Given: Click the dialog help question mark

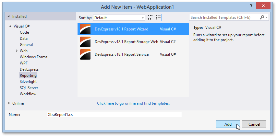Looking at the screenshot, I should coord(251,6).
